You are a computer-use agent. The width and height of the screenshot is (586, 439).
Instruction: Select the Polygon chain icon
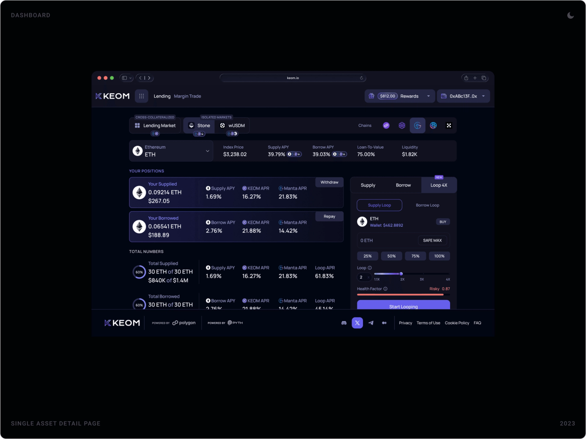click(x=386, y=125)
